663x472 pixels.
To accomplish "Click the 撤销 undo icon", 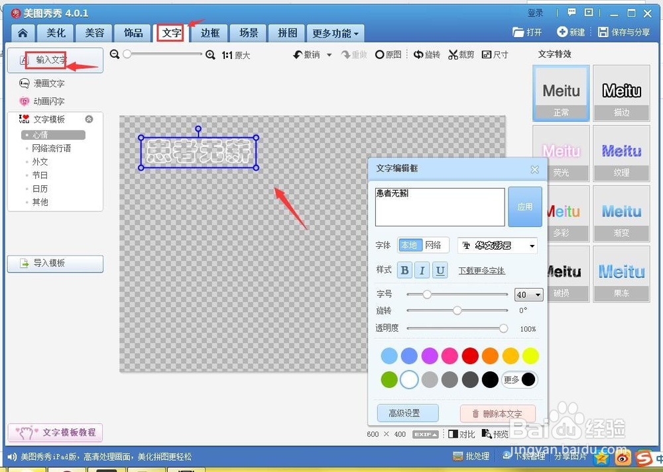I will (298, 54).
